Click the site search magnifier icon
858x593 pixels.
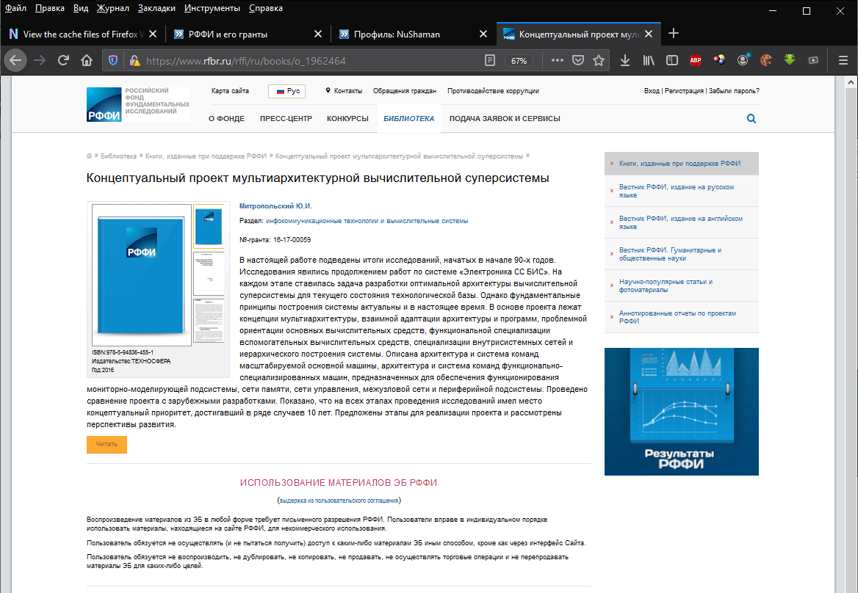click(x=751, y=119)
